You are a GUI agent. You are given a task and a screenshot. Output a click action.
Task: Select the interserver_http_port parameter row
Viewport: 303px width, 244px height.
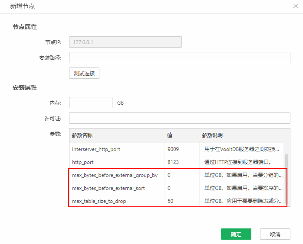point(96,149)
